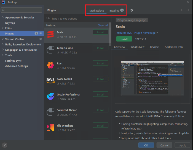Select Plugins in settings tree
193x150 pixels.
point(22,33)
